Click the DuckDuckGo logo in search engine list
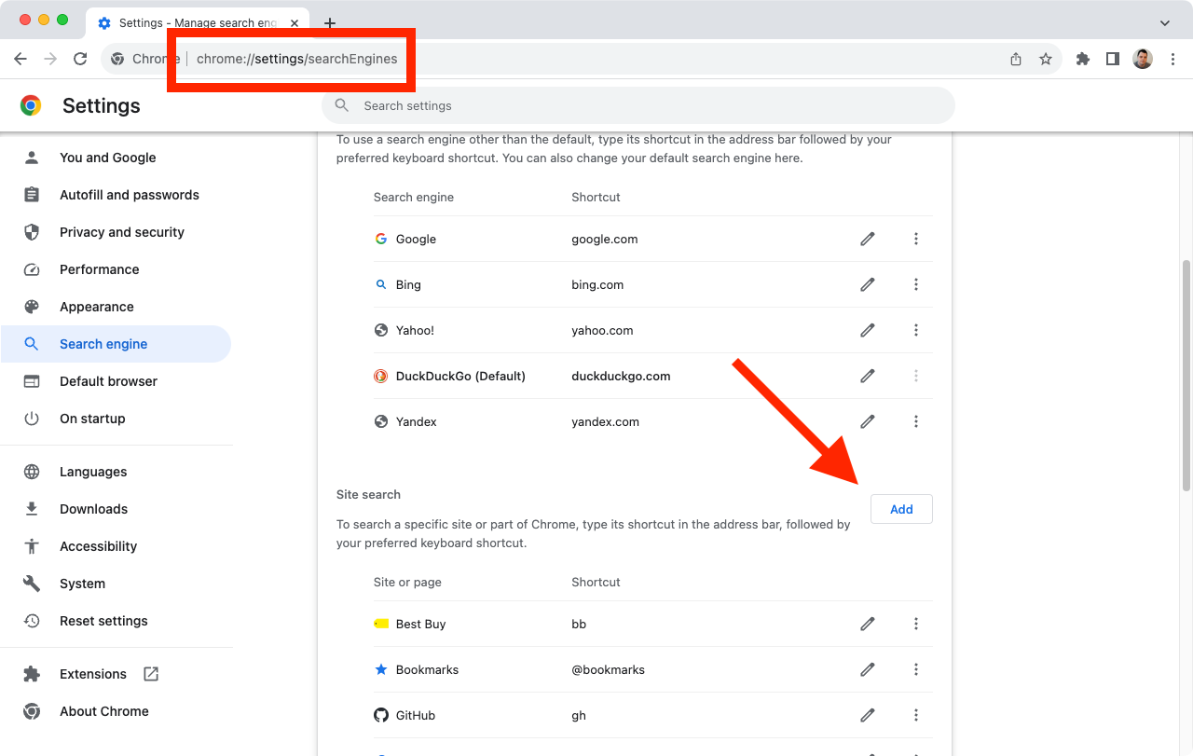This screenshot has height=756, width=1193. click(380, 376)
